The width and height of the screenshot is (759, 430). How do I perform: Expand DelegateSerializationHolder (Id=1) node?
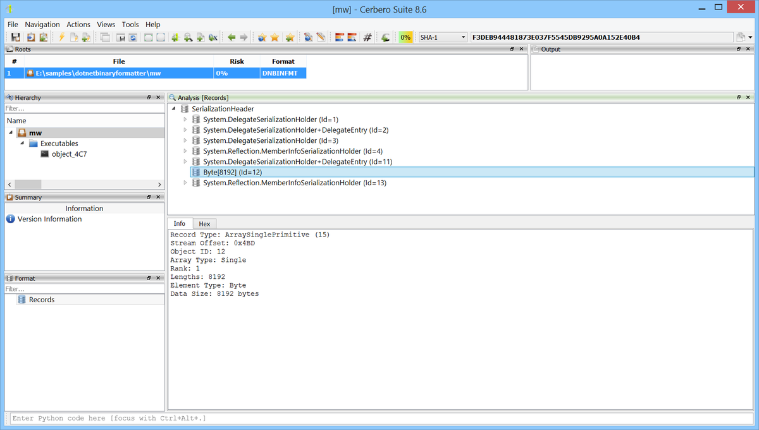(x=185, y=120)
